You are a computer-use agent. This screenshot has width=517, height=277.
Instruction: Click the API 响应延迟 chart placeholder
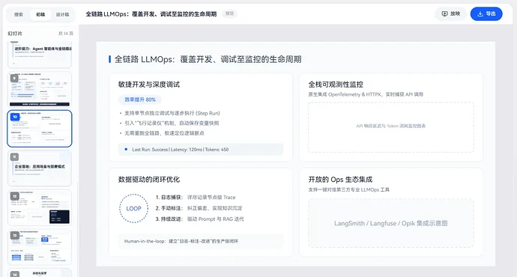(390, 127)
